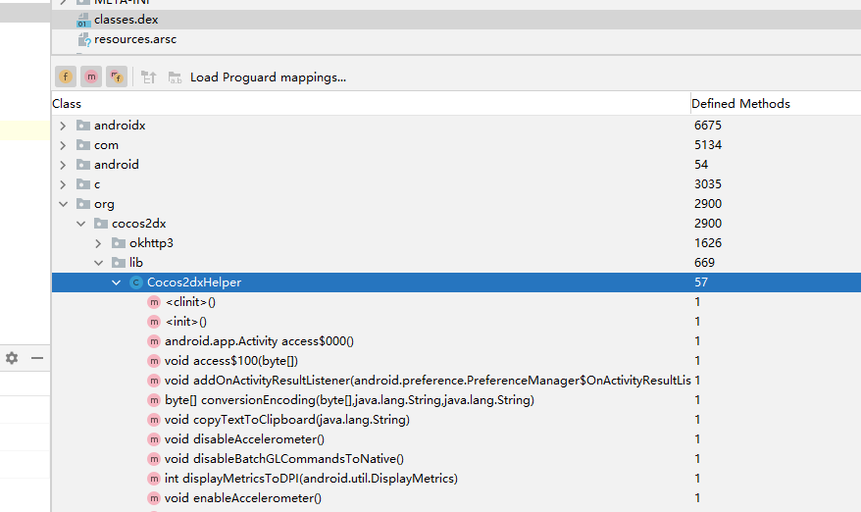Viewport: 861px width, 512px height.
Task: Click lib folder icon
Action: (118, 263)
